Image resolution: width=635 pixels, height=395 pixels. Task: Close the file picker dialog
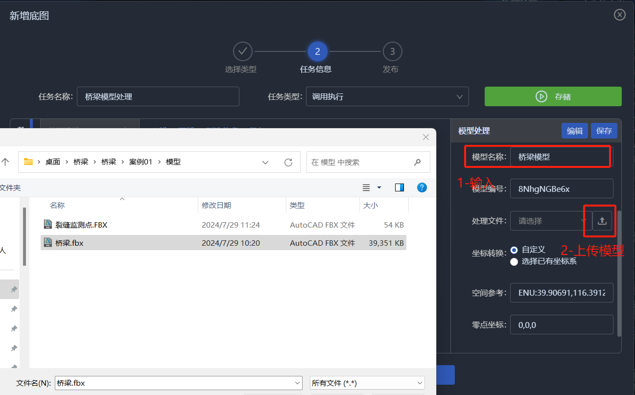tap(426, 138)
